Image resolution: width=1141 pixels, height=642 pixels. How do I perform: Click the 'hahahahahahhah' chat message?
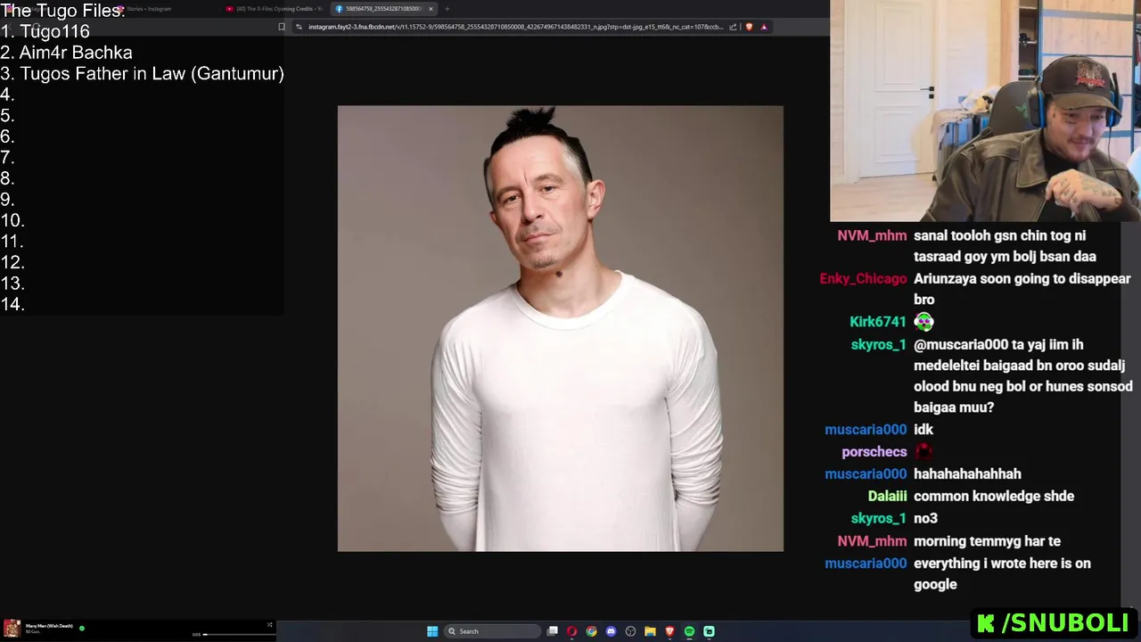click(967, 474)
